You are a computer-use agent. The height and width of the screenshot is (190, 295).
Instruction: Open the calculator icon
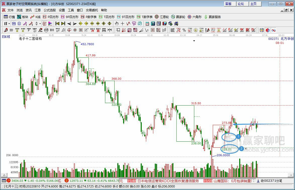click(153, 24)
